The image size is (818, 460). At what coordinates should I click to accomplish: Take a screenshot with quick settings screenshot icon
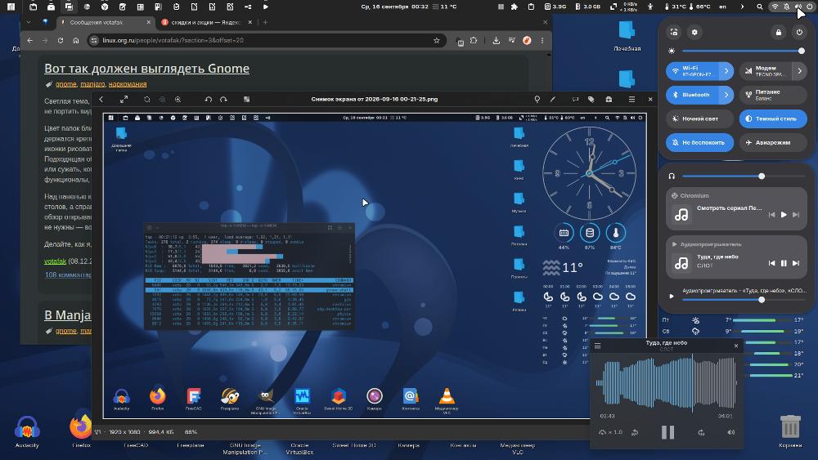pyautogui.click(x=674, y=33)
